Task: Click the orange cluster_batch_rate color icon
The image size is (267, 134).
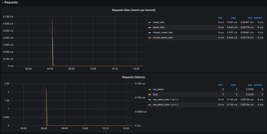Action: [150, 38]
